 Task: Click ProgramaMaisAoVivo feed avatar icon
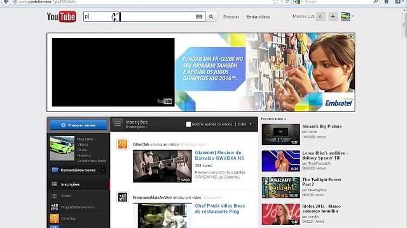point(123,197)
